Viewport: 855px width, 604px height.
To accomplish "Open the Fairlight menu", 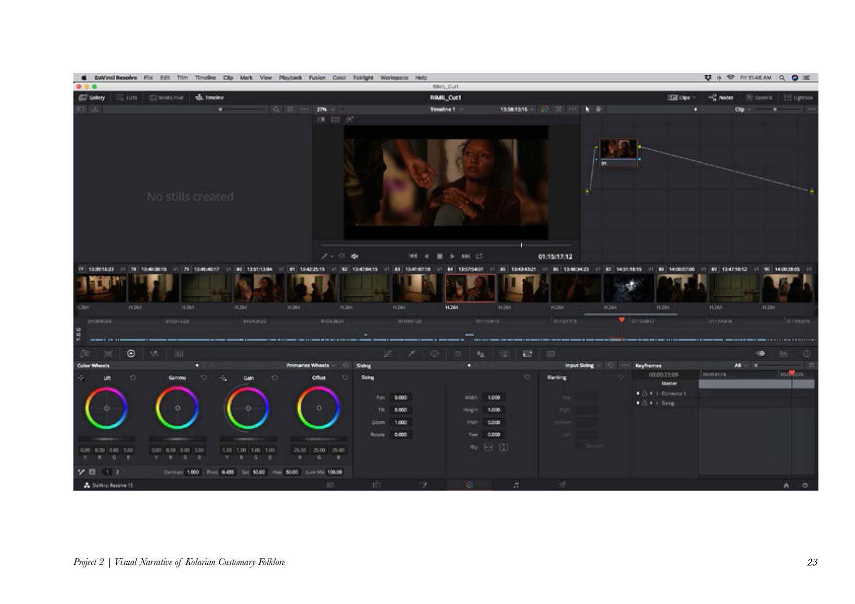I will [363, 78].
